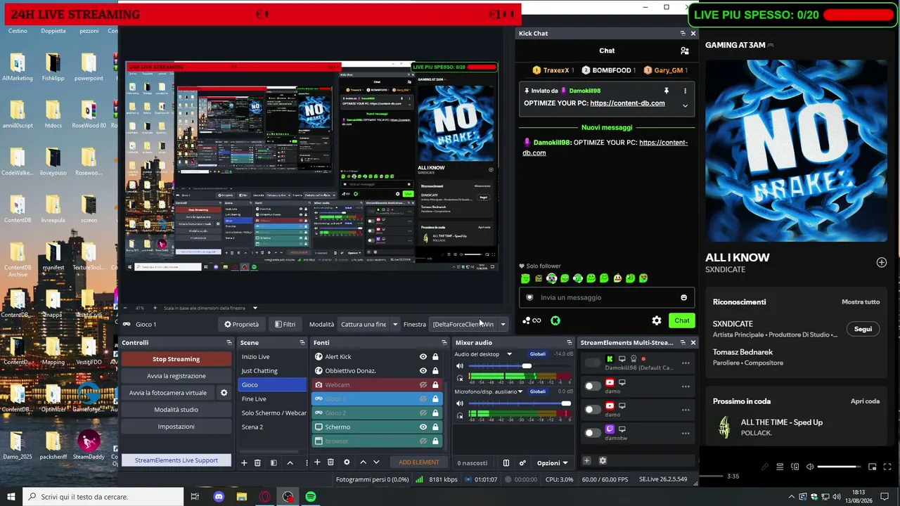Screen dimensions: 900x506
Task: Select the Inizio Live scene
Action: pos(271,356)
